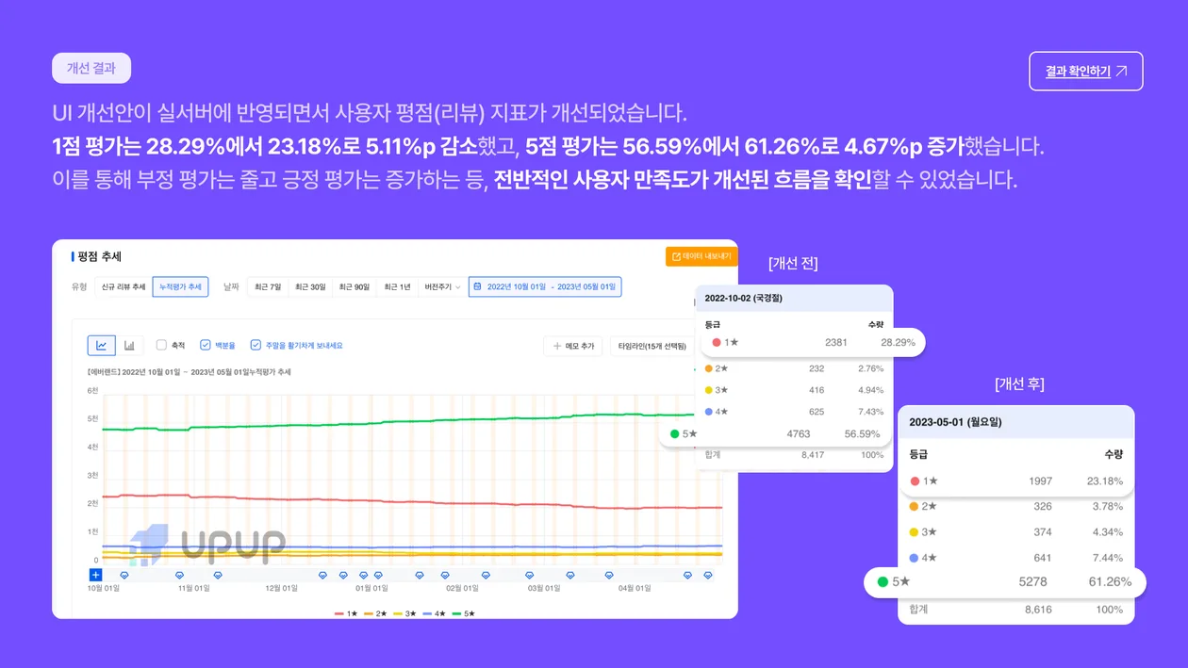
Task: Select the 누적평가 추세 tab
Action: click(180, 286)
